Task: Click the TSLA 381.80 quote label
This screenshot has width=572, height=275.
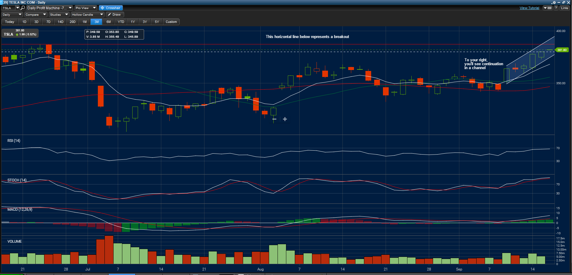Action: point(20,33)
